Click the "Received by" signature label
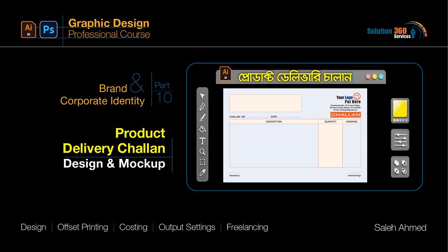448x252 pixels. (x=234, y=176)
